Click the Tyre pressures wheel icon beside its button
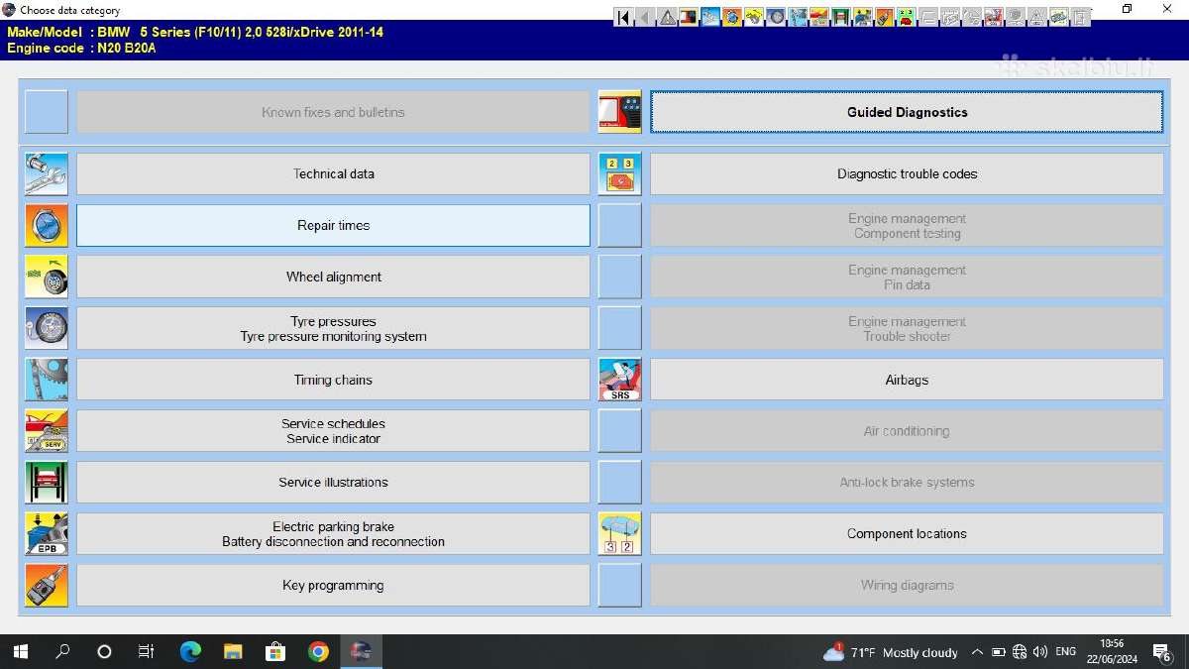Viewport: 1189px width, 669px height. 47,328
